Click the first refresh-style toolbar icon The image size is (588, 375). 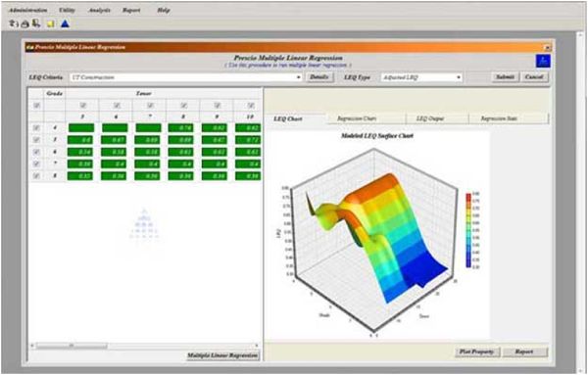click(x=14, y=23)
